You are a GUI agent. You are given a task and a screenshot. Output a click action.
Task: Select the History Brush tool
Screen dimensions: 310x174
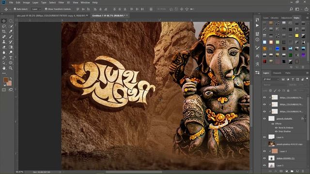[x=11, y=42]
